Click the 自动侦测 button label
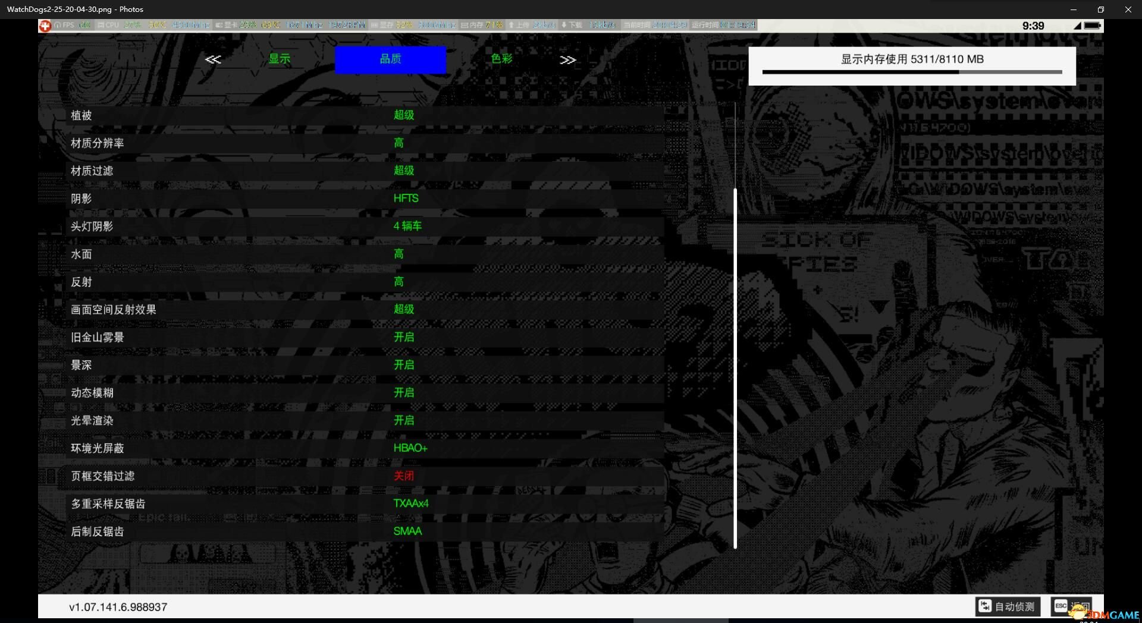This screenshot has height=623, width=1142. tap(1015, 606)
